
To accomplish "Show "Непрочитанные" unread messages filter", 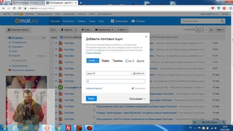I will coord(19,65).
